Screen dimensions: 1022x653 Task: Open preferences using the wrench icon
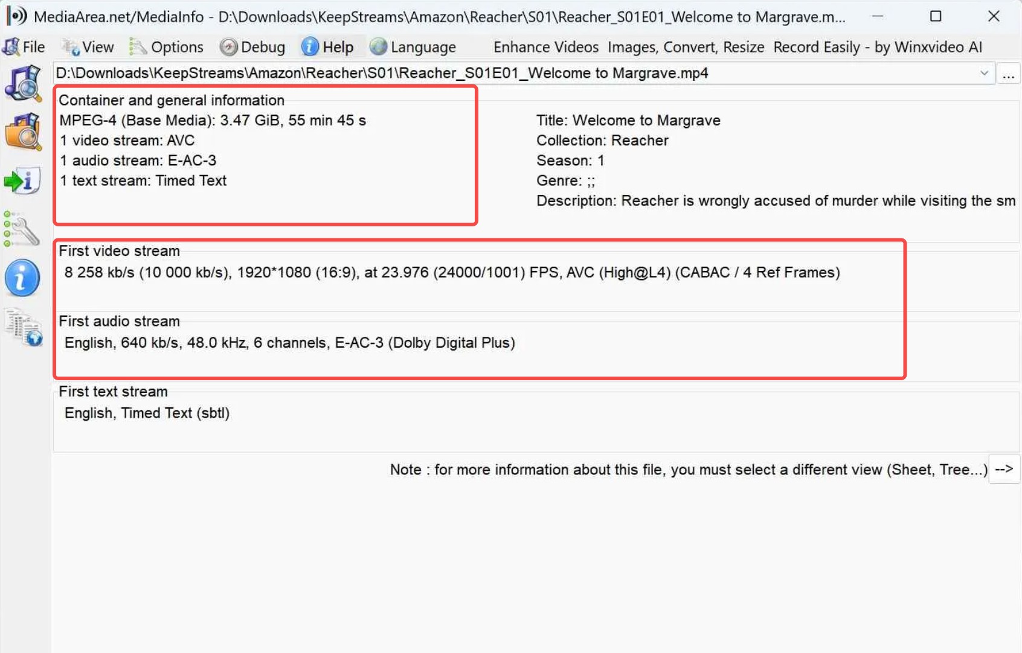click(x=23, y=229)
